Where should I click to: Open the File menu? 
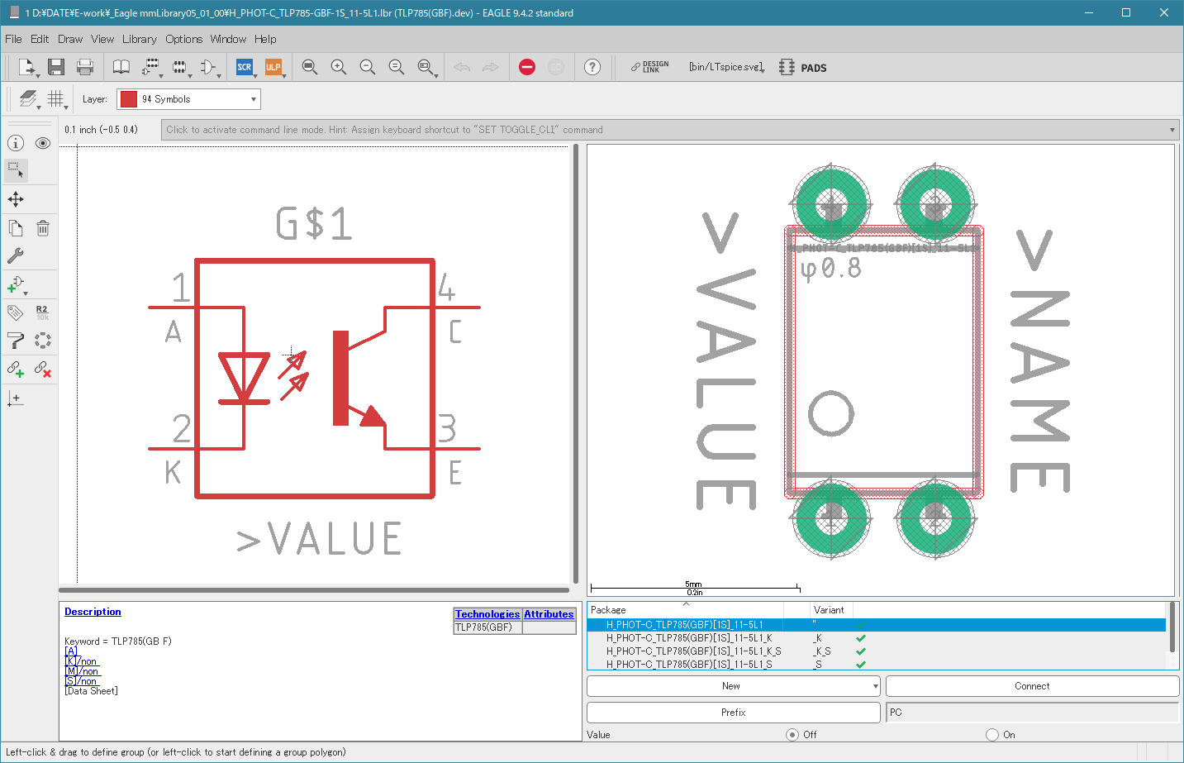(13, 39)
